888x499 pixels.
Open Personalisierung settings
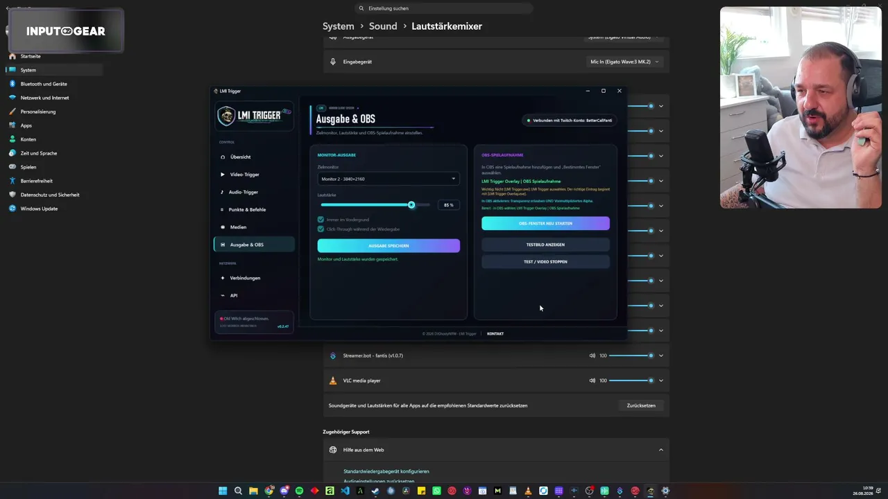tap(54, 112)
